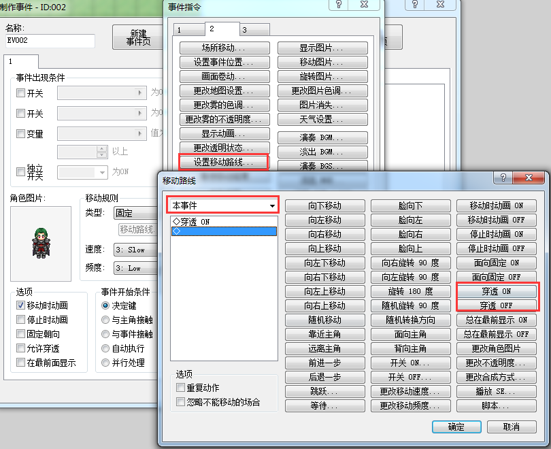This screenshot has width=551, height=449.
Task: Check 在最前面显示 option
Action: [x=20, y=362]
